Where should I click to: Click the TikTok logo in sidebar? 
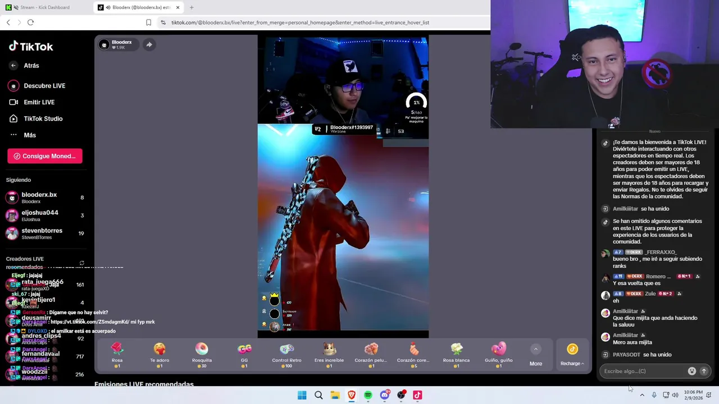[x=31, y=47]
